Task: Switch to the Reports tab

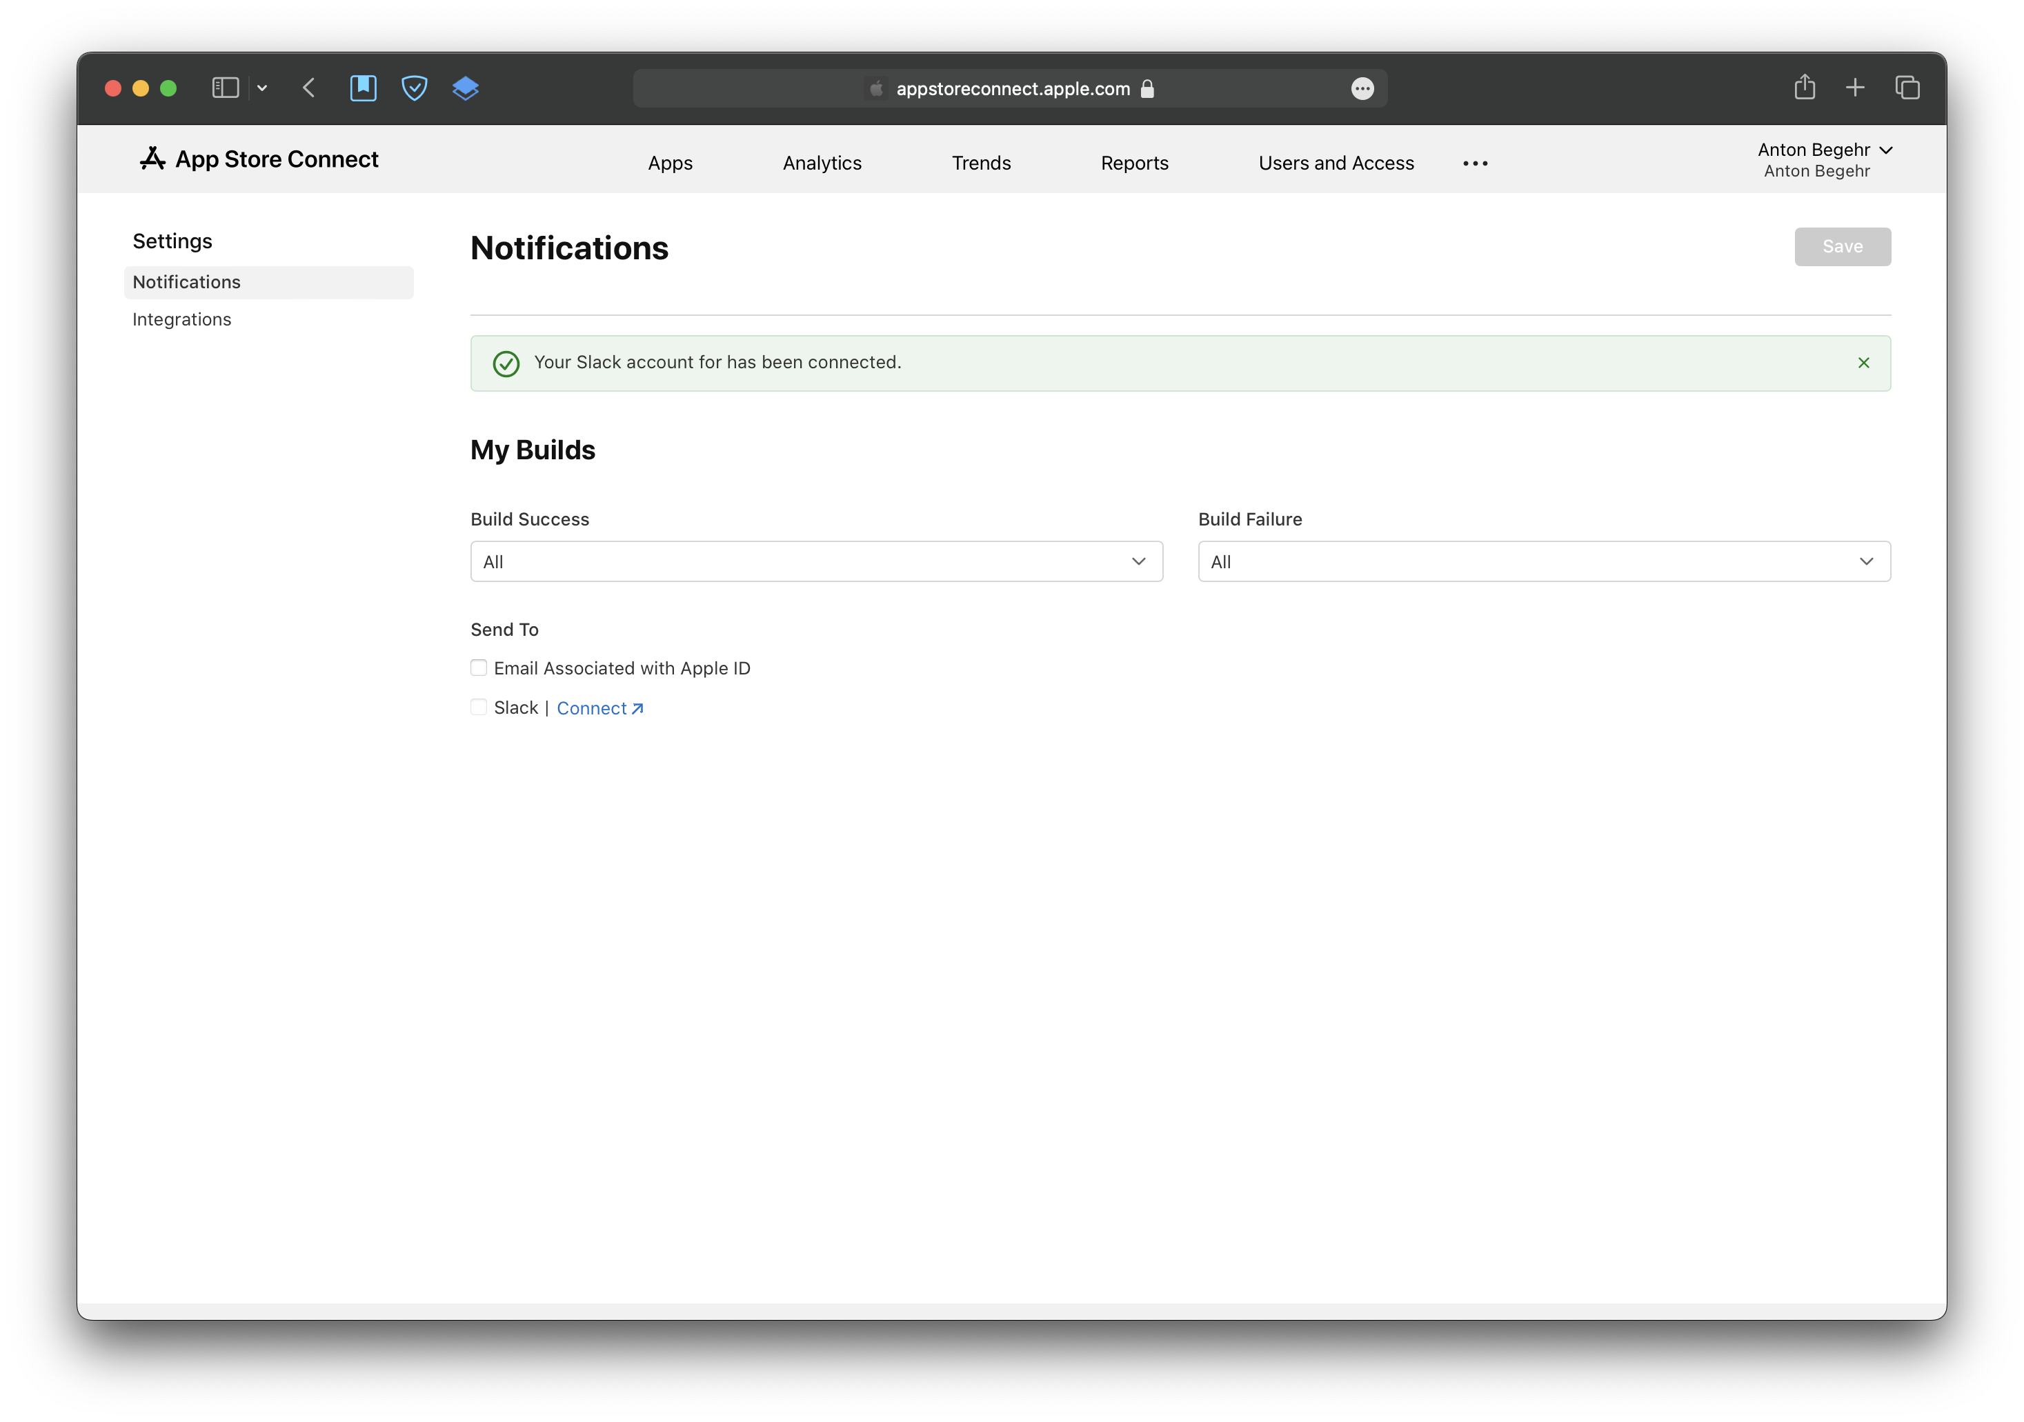Action: coord(1135,163)
